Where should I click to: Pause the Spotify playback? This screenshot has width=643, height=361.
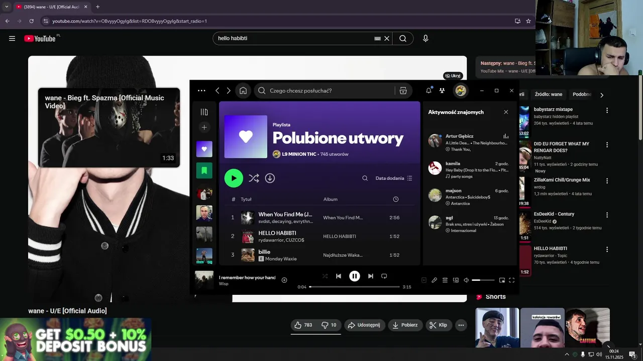point(355,276)
